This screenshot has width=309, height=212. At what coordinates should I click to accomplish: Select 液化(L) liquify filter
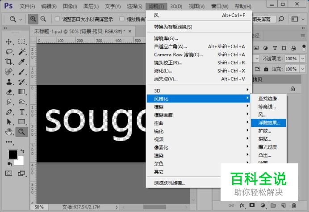click(x=199, y=71)
